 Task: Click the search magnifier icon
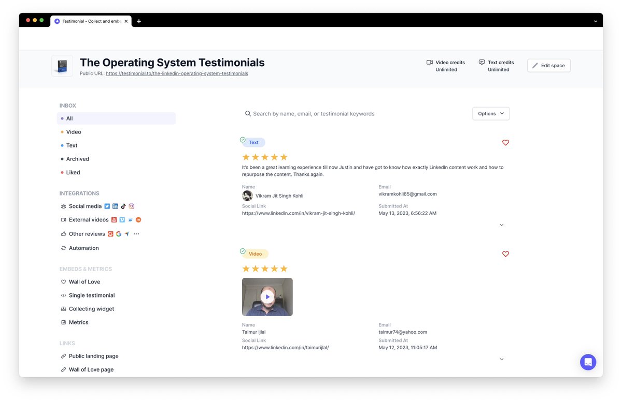click(248, 113)
